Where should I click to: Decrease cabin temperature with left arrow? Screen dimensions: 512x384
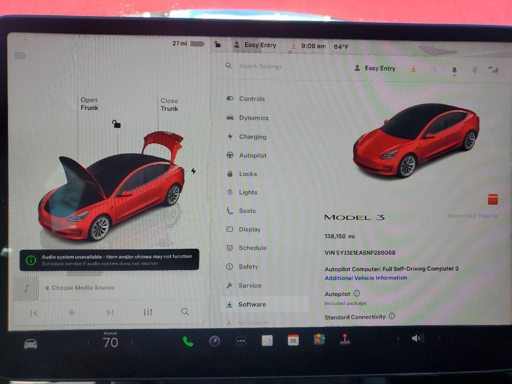coord(89,342)
